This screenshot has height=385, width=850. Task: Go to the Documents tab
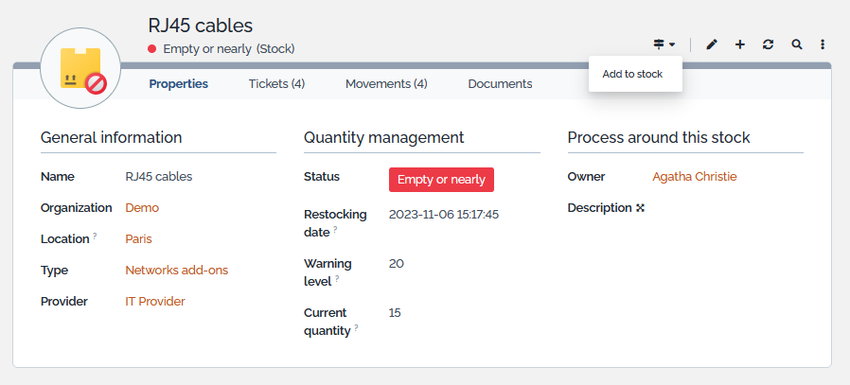(500, 84)
